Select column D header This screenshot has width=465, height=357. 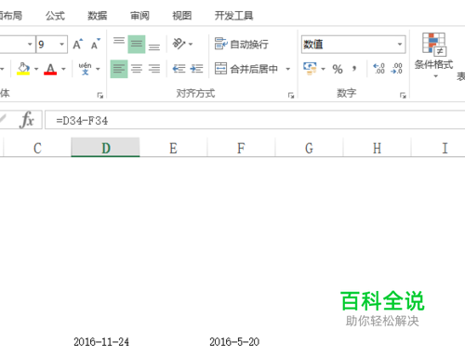tap(105, 148)
